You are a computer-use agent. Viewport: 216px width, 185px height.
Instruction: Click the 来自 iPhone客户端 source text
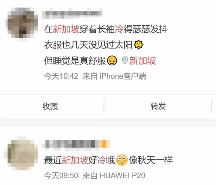(114, 76)
